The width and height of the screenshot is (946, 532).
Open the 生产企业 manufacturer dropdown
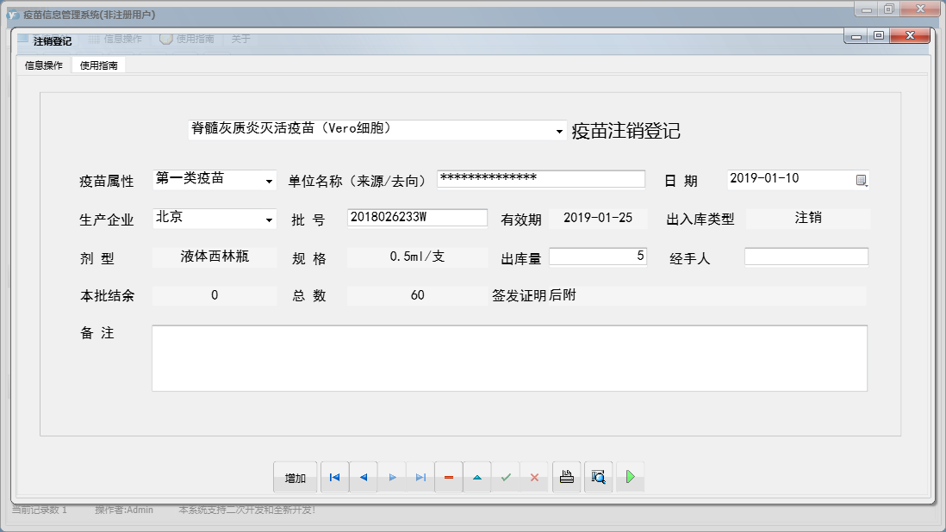(x=268, y=218)
